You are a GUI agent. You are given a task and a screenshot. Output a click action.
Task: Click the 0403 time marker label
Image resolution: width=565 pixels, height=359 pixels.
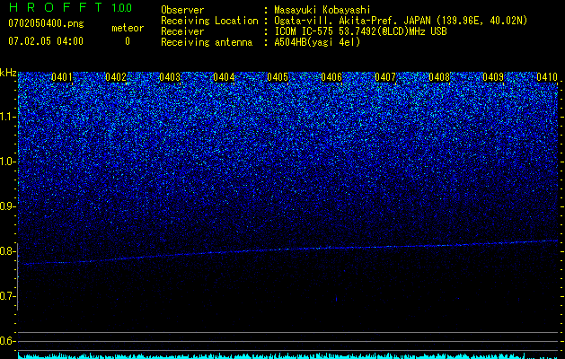pyautogui.click(x=170, y=77)
